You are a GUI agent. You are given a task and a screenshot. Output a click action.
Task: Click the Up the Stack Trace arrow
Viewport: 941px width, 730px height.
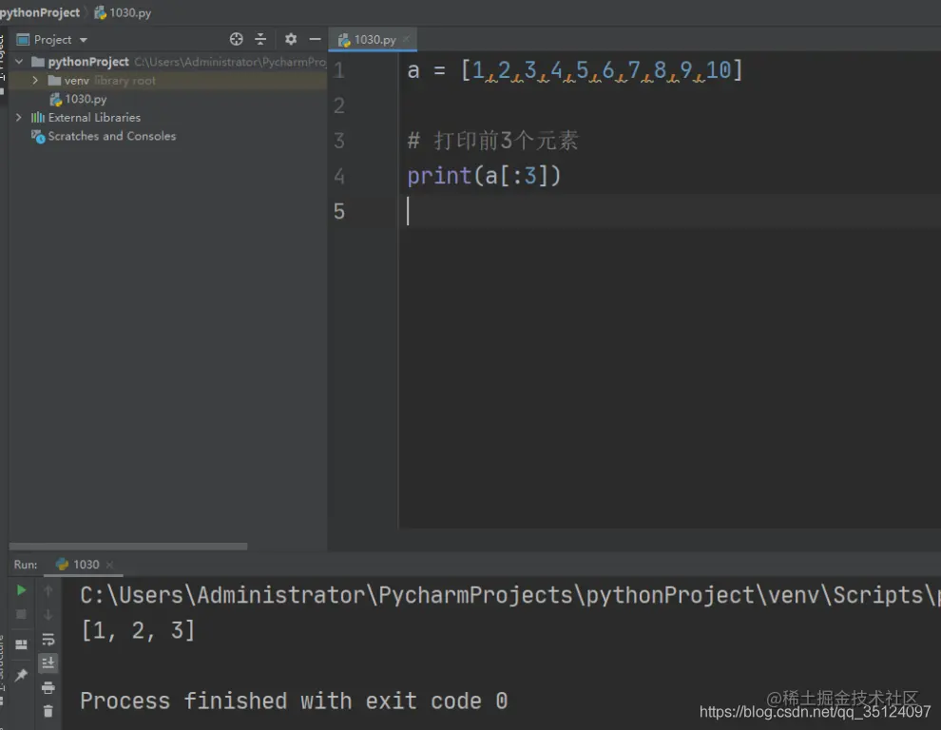pos(48,590)
